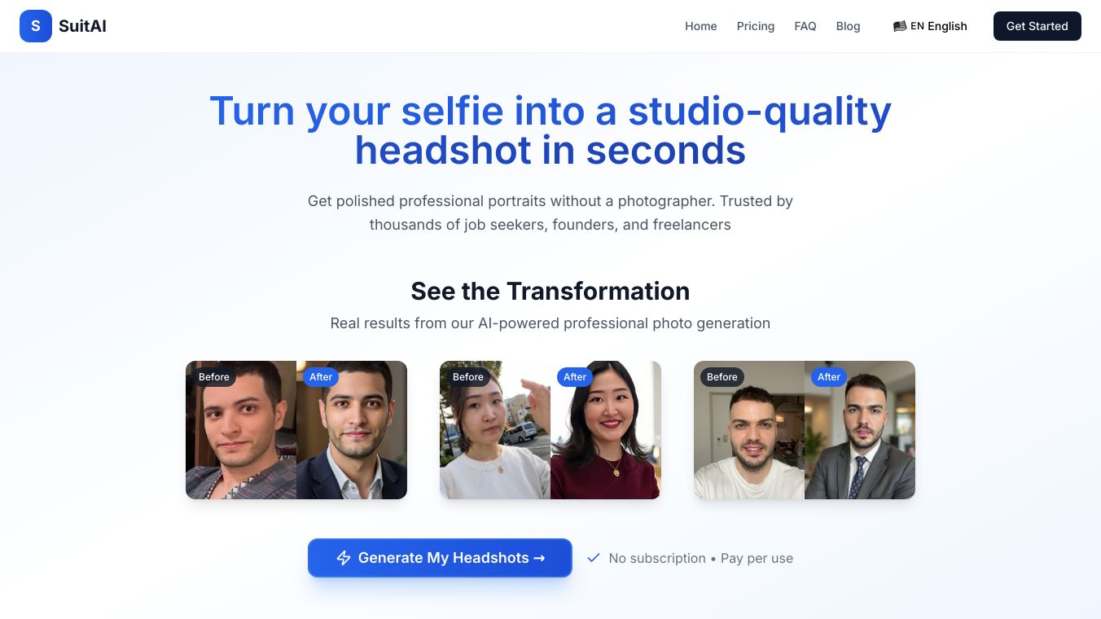
Task: Click the flag icon beside EN English
Action: point(900,26)
